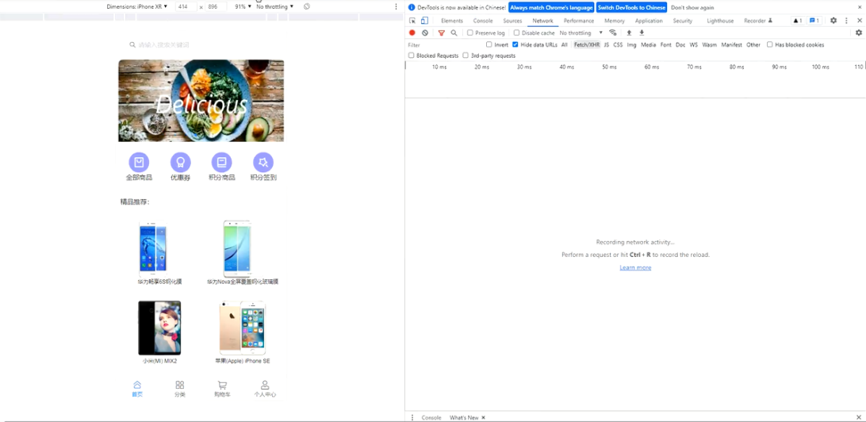Viewport: 866px width, 422px height.
Task: Click the device height field 896
Action: (x=216, y=6)
